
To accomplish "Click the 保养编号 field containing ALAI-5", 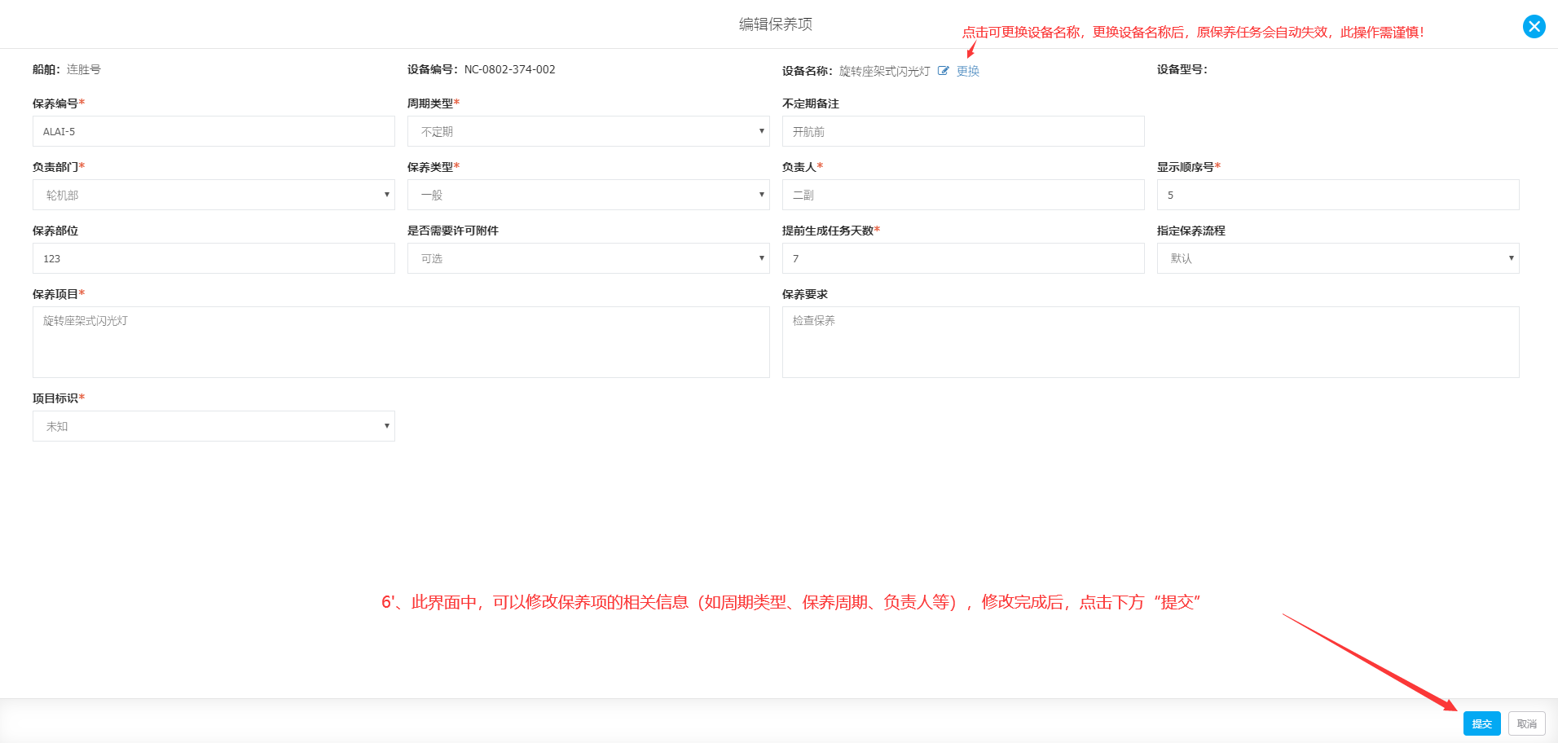I will pyautogui.click(x=213, y=131).
